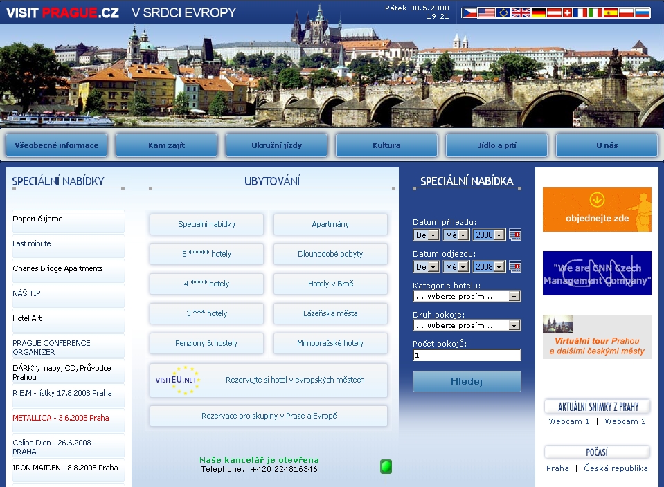Open the departure date calendar icon
Viewport: 664px width, 487px height.
click(x=515, y=267)
